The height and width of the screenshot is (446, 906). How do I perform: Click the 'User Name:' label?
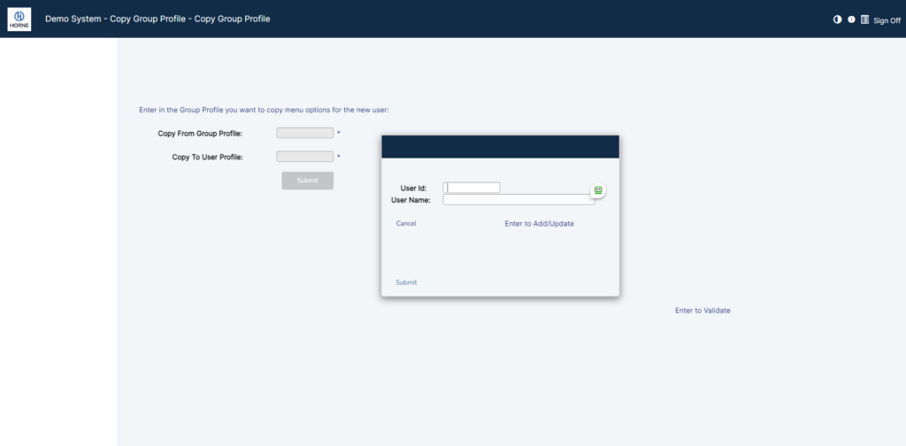[x=411, y=201]
